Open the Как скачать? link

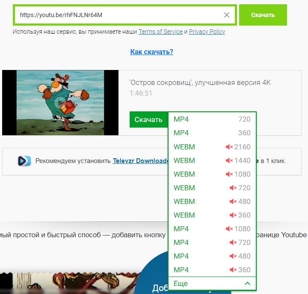coord(151,52)
